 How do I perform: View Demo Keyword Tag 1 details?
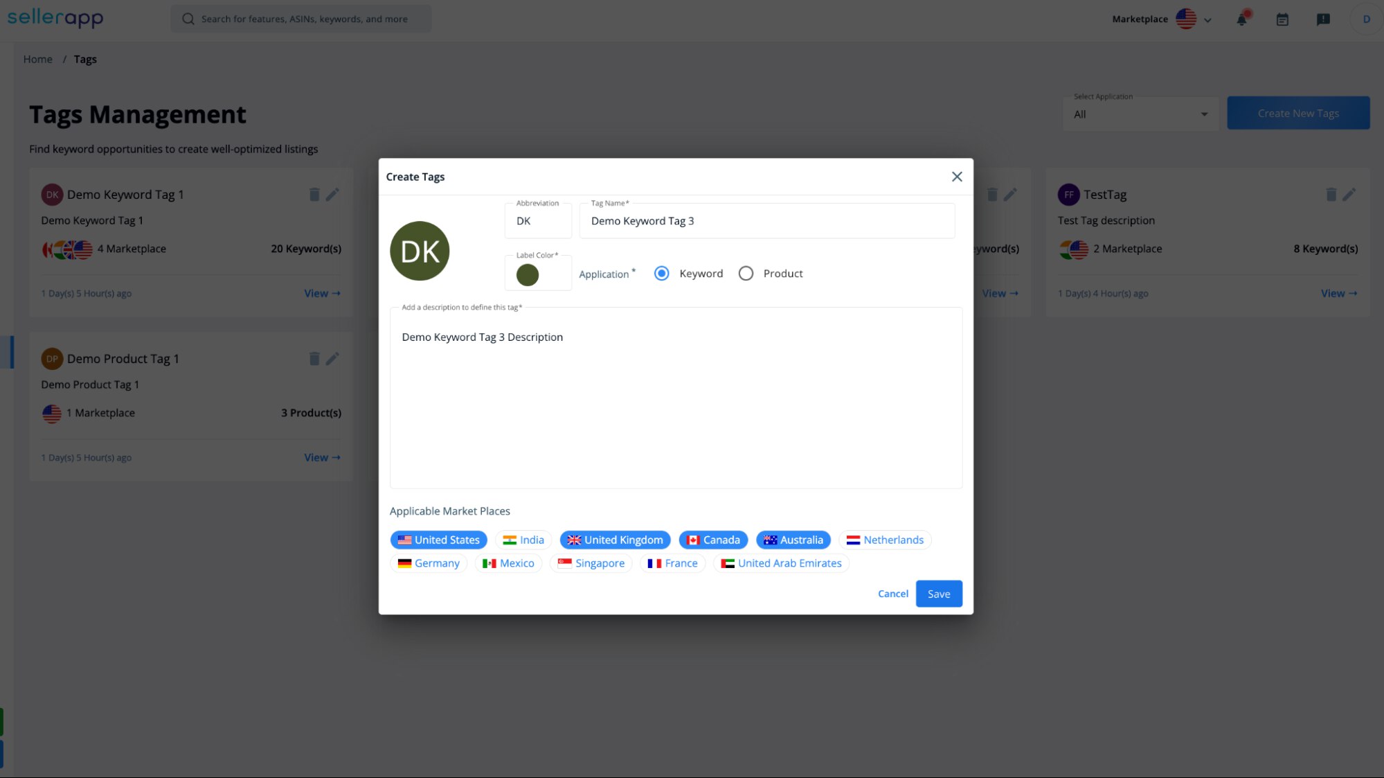pyautogui.click(x=323, y=294)
